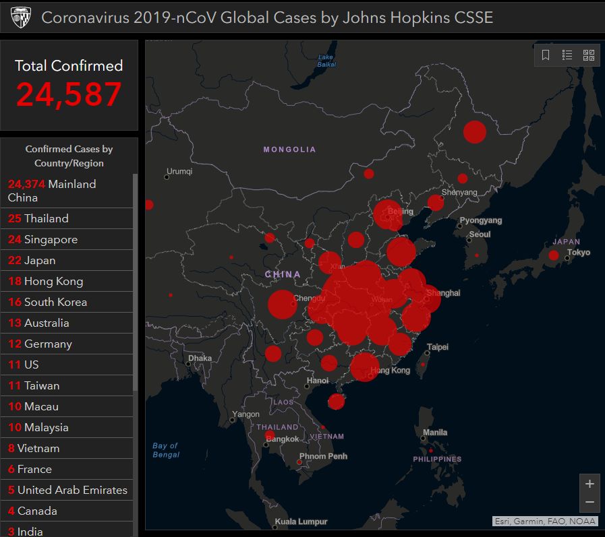This screenshot has width=605, height=537.
Task: Click the Total Confirmed 24,587 counter
Action: (69, 84)
